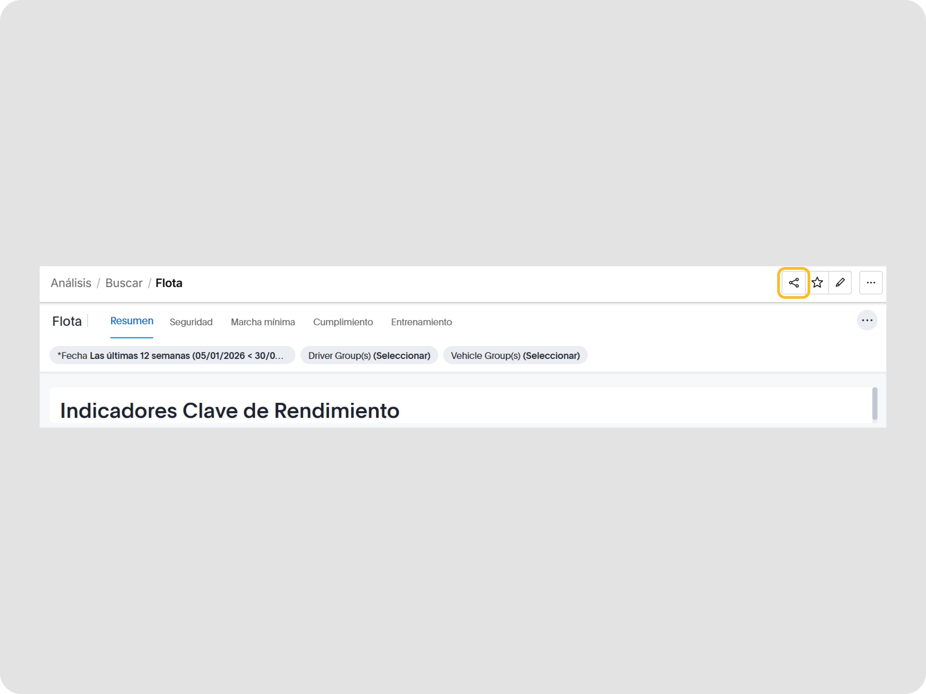Open the square three-dots menu in header

tap(870, 283)
